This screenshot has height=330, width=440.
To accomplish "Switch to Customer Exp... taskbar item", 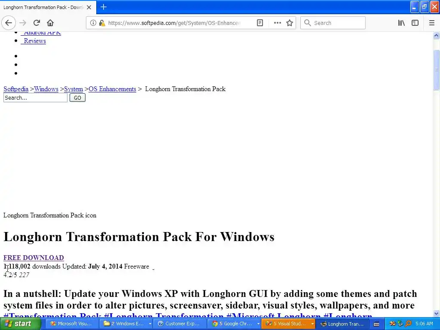I will point(180,324).
